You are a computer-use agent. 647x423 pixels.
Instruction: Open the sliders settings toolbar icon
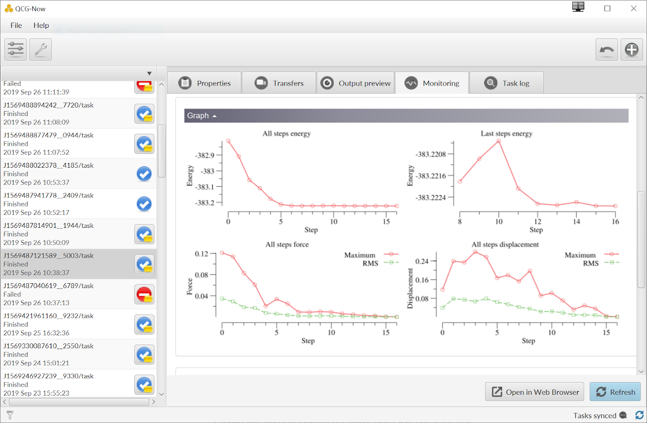16,50
